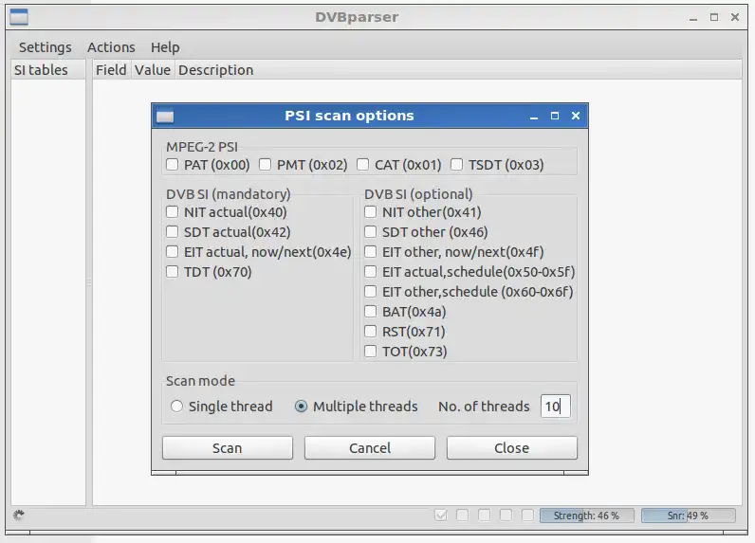This screenshot has width=755, height=543.
Task: Select SDT other (0x46) checkbox
Action: pyautogui.click(x=370, y=232)
